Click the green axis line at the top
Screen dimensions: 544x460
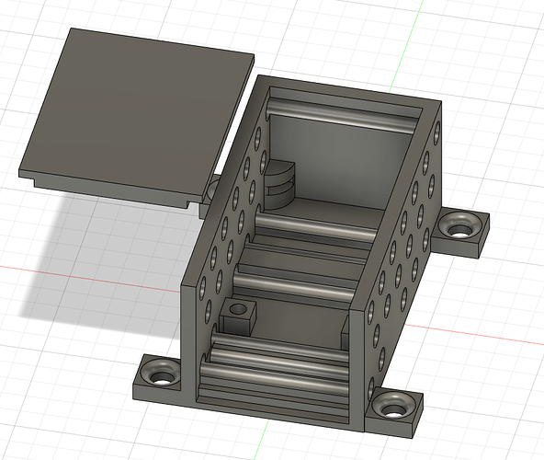click(x=406, y=46)
